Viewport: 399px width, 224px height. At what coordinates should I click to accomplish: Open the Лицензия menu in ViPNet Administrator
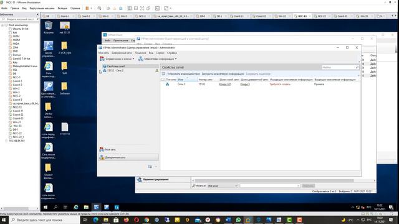click(140, 53)
